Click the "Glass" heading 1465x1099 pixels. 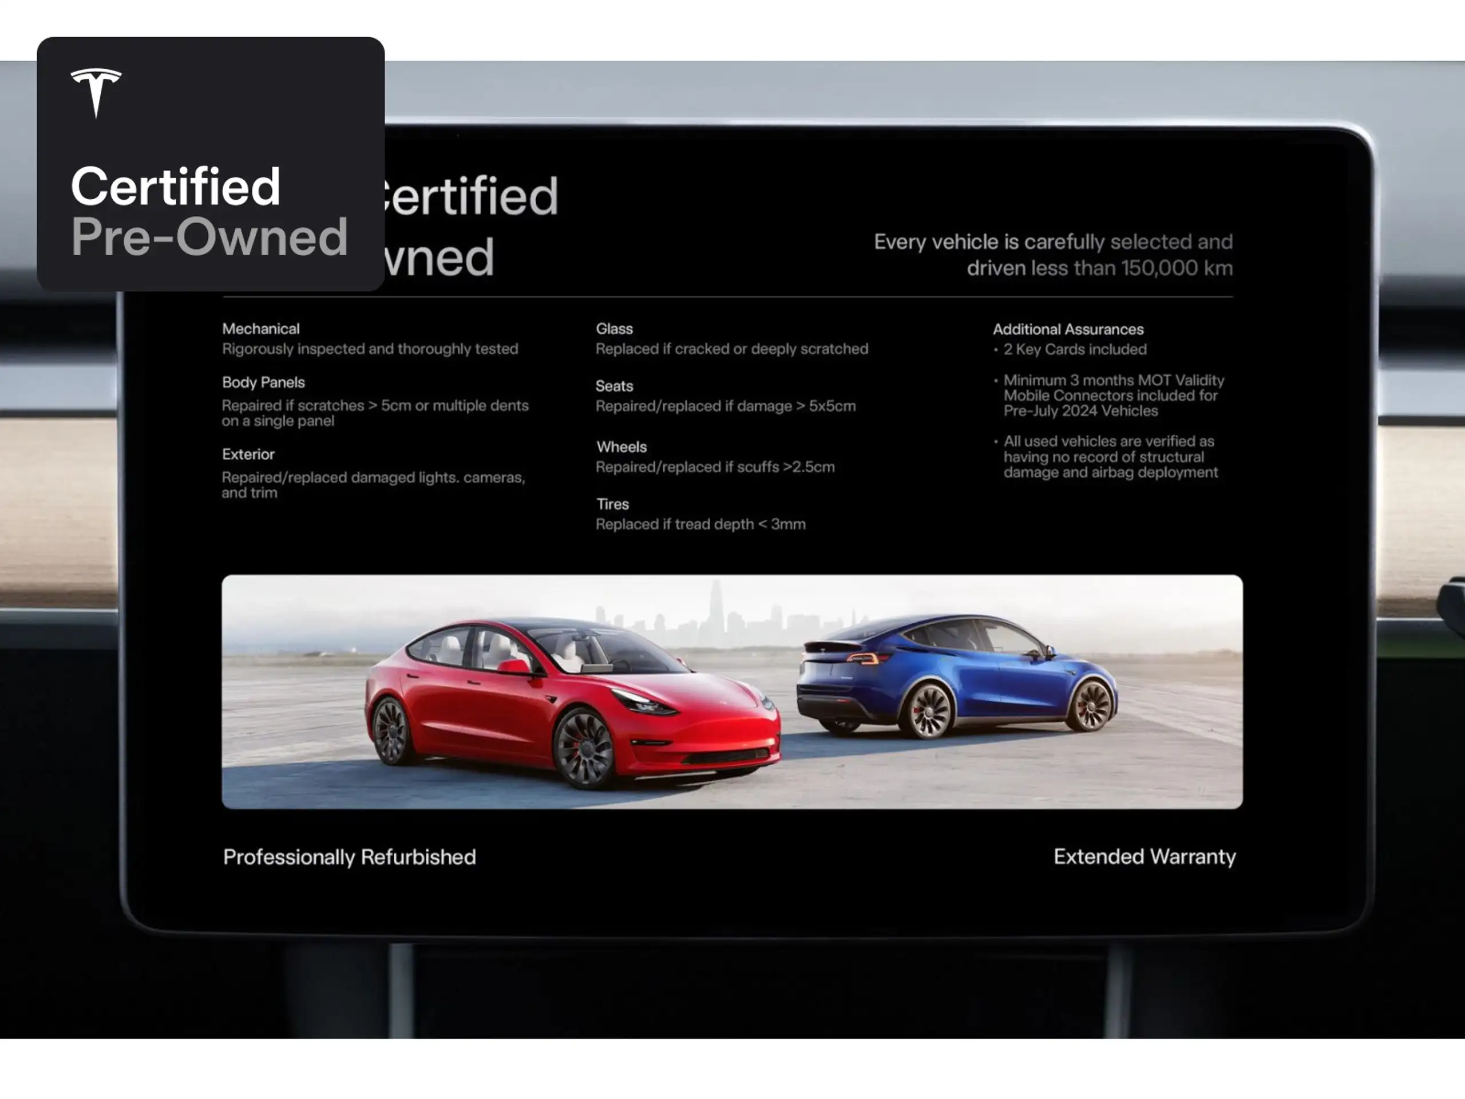click(615, 329)
